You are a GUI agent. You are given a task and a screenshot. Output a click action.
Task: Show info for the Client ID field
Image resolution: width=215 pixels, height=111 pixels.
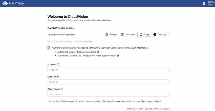click(x=58, y=77)
